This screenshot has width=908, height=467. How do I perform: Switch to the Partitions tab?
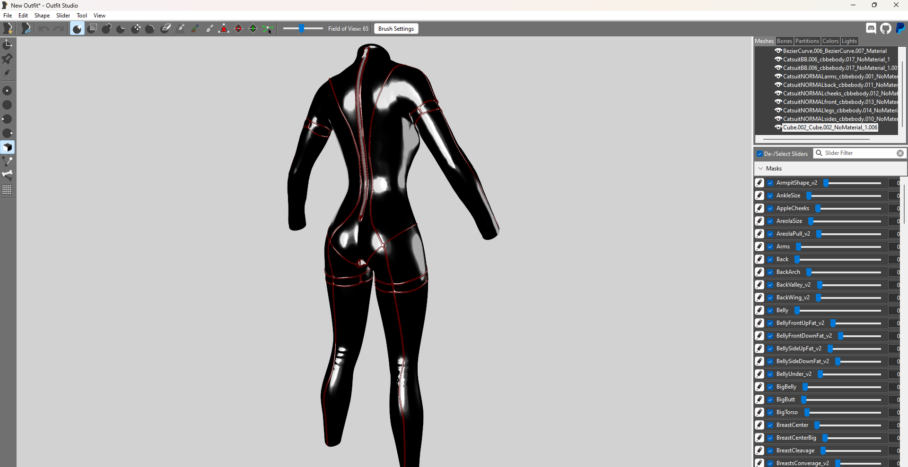coord(807,41)
